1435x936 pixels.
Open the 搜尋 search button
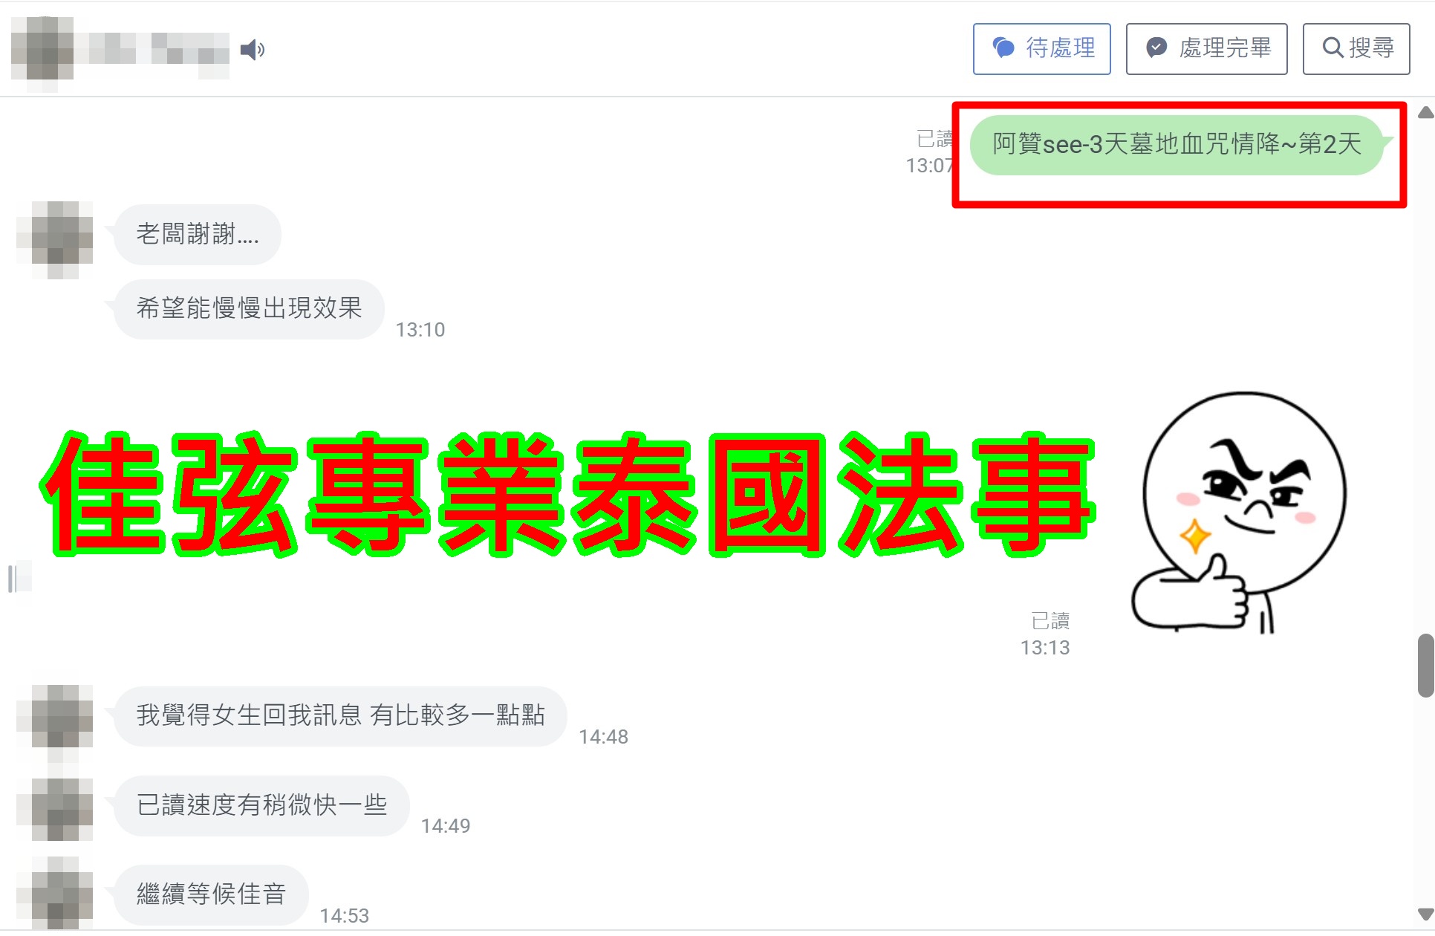point(1356,49)
